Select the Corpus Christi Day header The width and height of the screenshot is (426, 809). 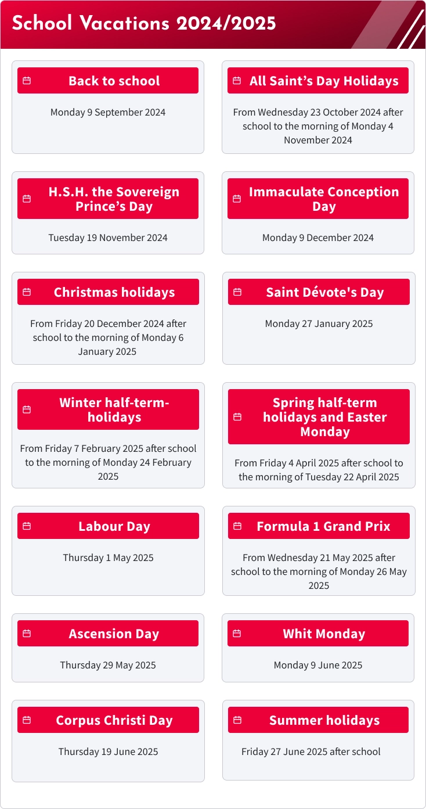point(108,720)
